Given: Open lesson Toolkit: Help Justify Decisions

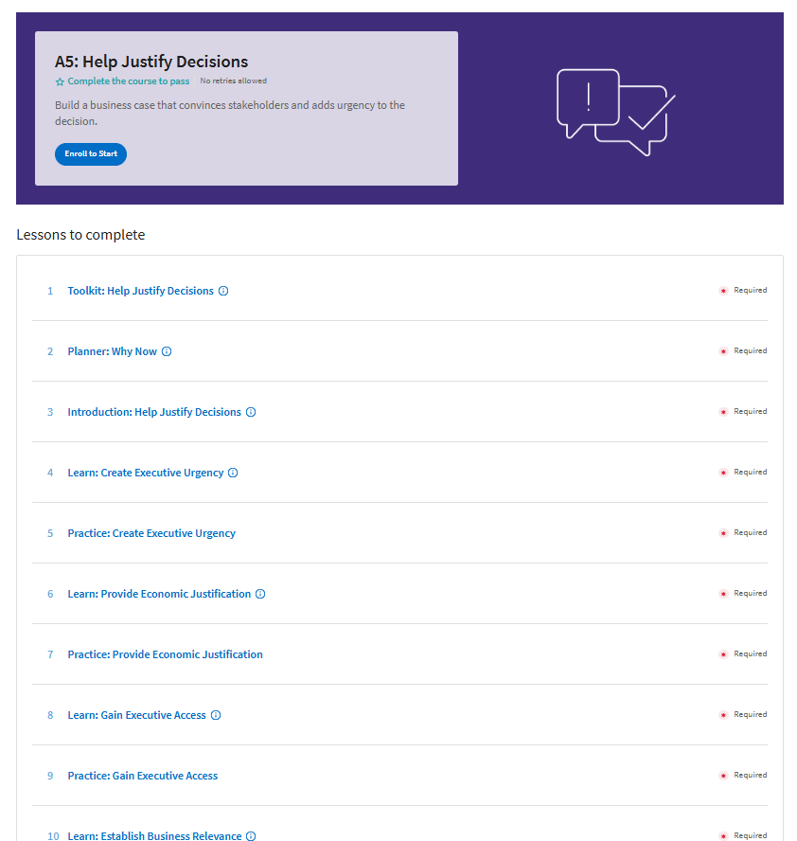Looking at the screenshot, I should pyautogui.click(x=140, y=291).
